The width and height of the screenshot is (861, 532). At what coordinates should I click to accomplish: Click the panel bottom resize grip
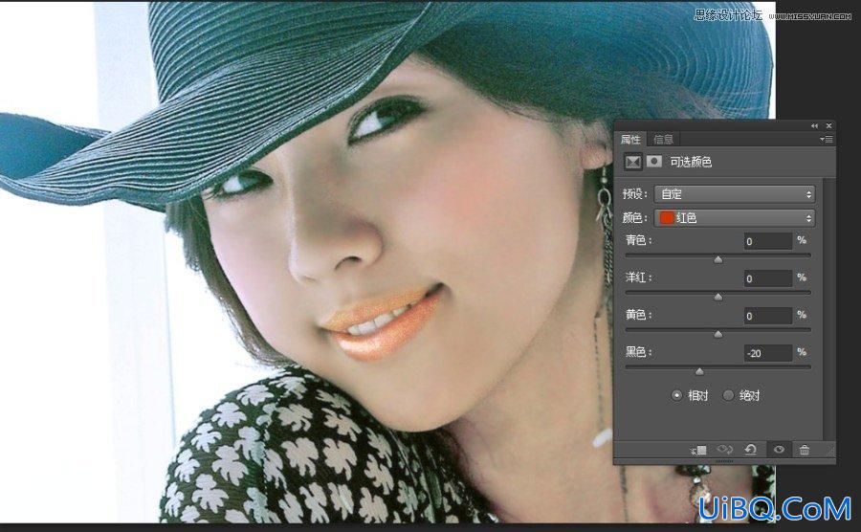coord(724,462)
